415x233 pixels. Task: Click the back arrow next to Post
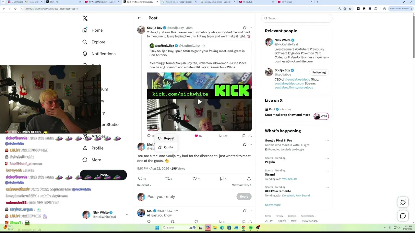[139, 18]
